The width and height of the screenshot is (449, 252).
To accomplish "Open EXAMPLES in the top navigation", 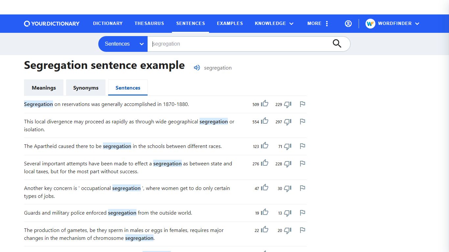I will (230, 23).
